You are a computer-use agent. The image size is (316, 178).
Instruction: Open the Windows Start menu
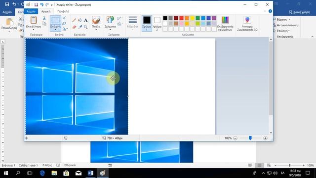6,173
